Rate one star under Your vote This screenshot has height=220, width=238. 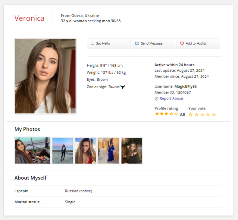190,114
